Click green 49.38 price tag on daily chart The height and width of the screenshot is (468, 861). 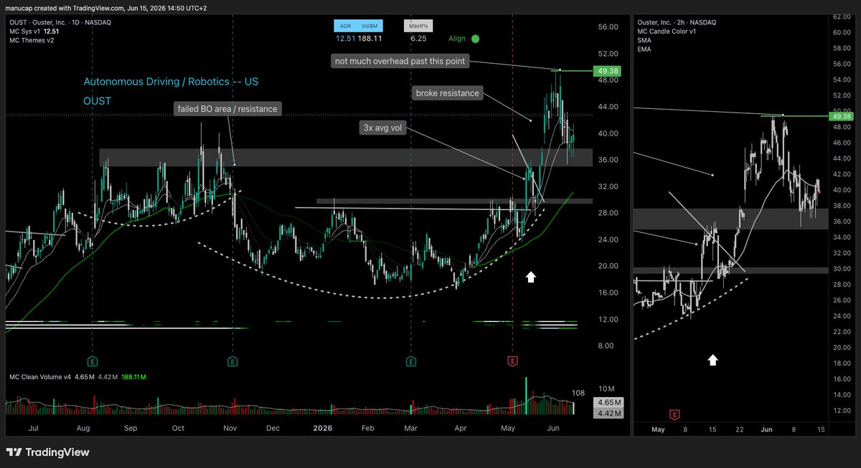[608, 71]
